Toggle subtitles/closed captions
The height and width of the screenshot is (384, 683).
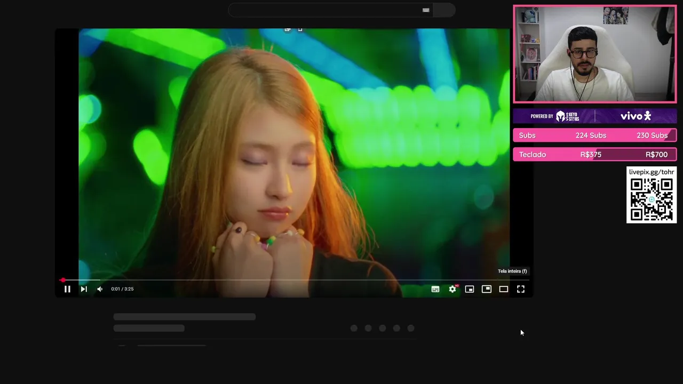[x=435, y=289]
